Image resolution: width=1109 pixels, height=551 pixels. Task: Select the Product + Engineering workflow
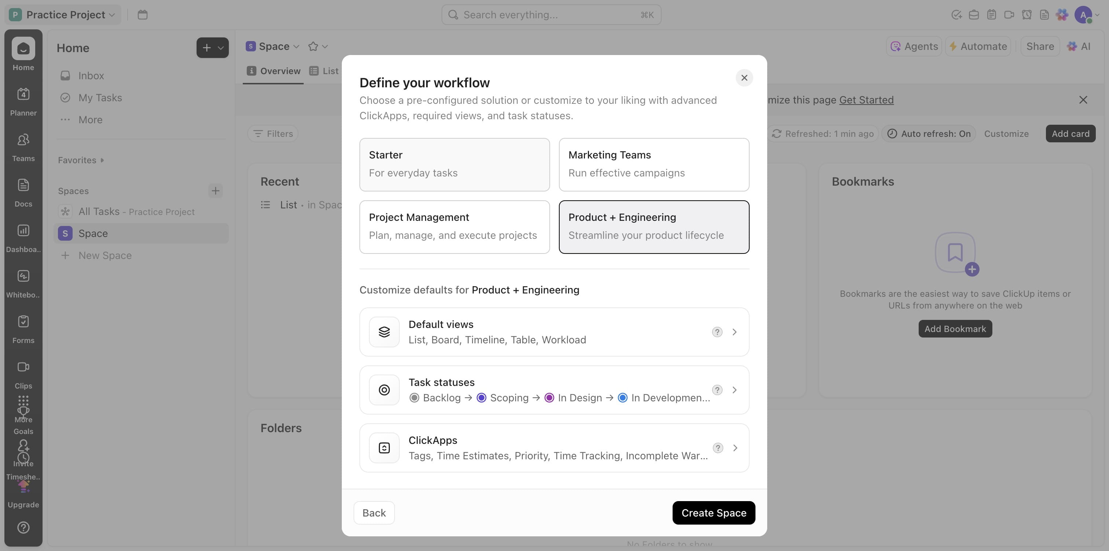point(654,227)
